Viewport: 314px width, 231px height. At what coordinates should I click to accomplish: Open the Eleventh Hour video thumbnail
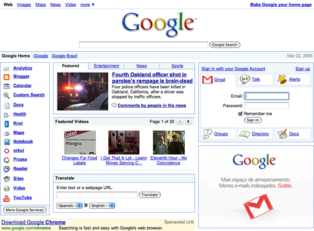coord(169,142)
